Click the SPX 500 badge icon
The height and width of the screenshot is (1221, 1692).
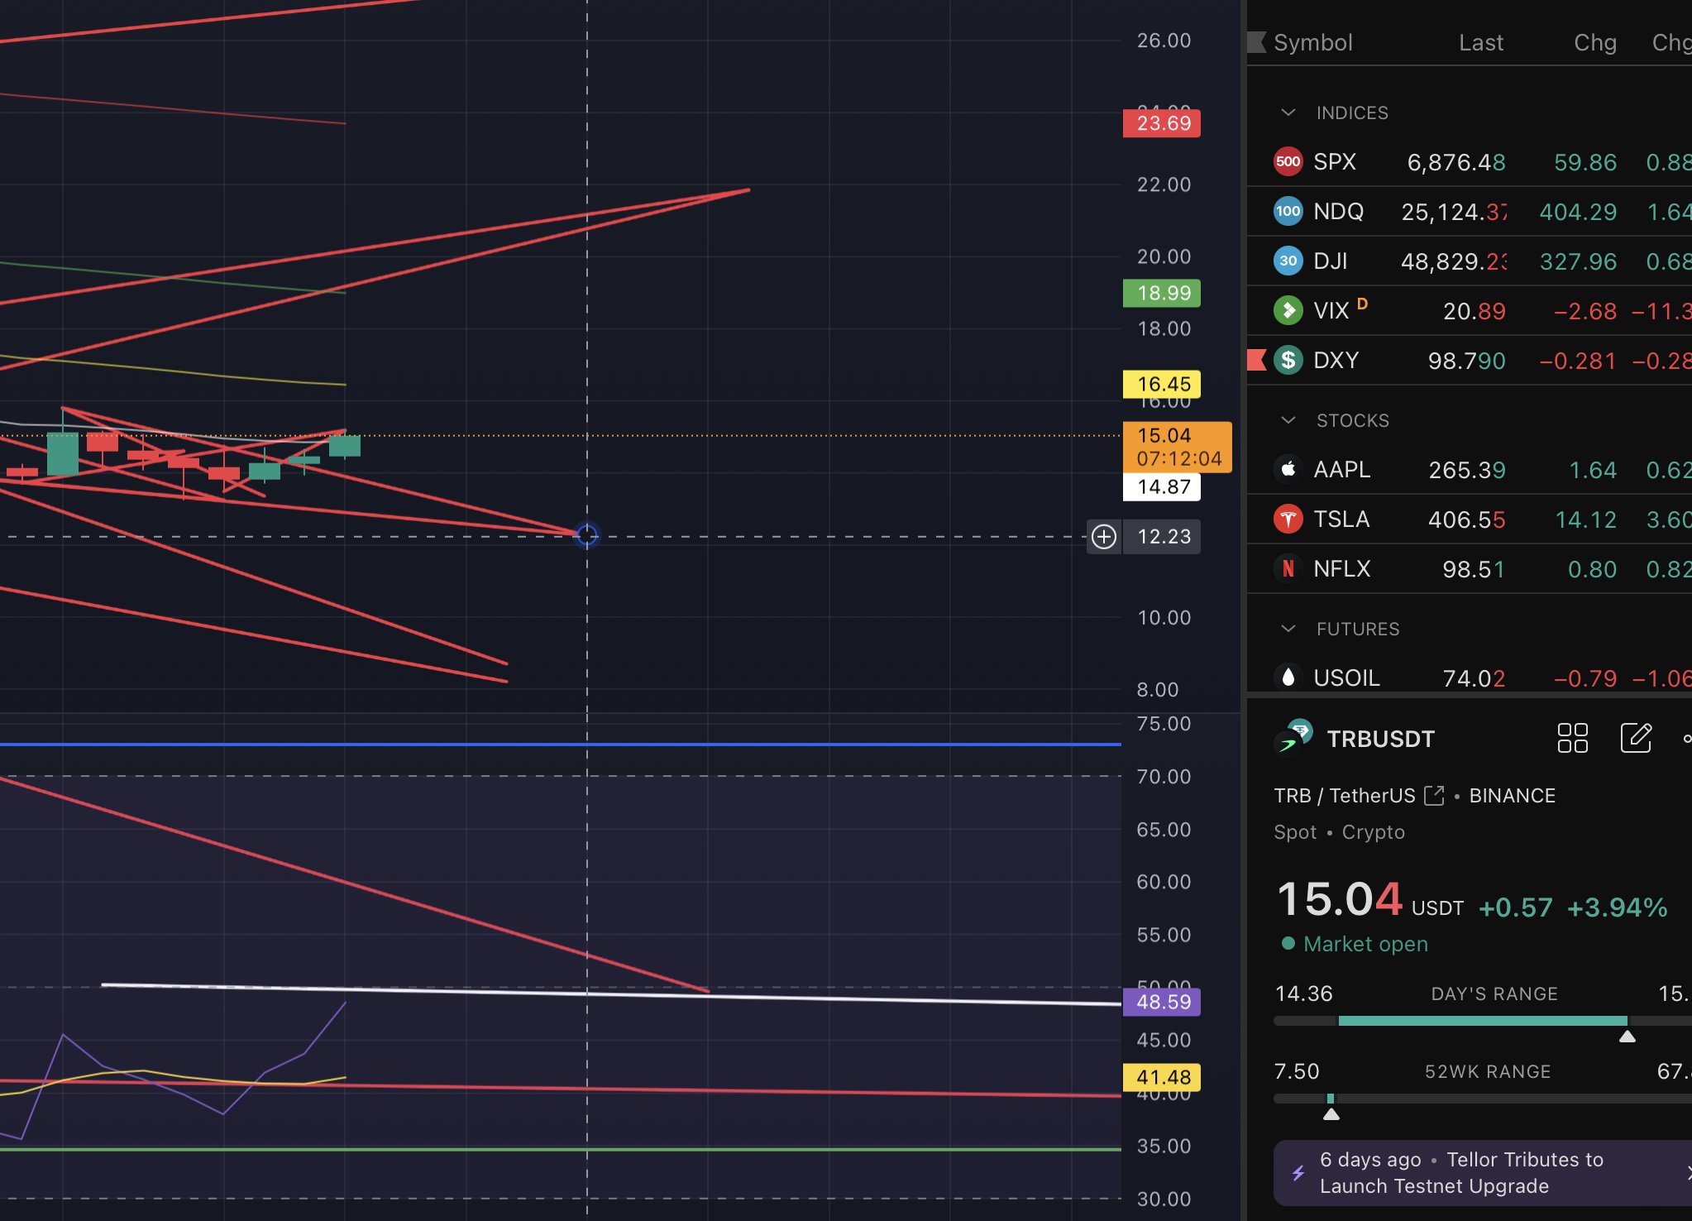pyautogui.click(x=1288, y=162)
